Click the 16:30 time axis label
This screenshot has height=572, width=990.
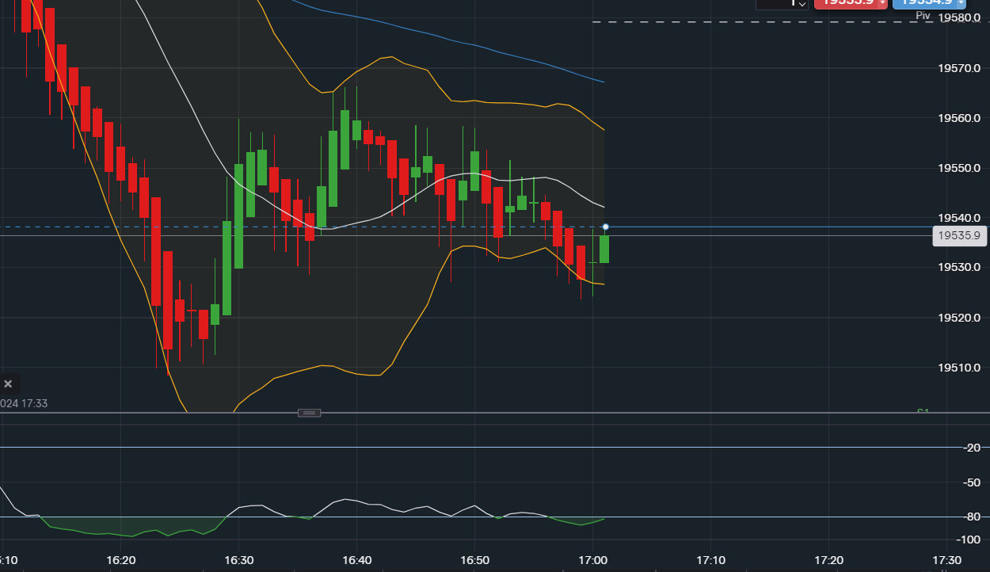[x=238, y=560]
